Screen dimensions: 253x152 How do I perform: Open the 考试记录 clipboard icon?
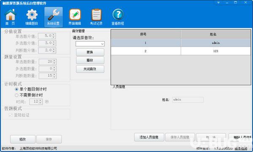click(96, 17)
